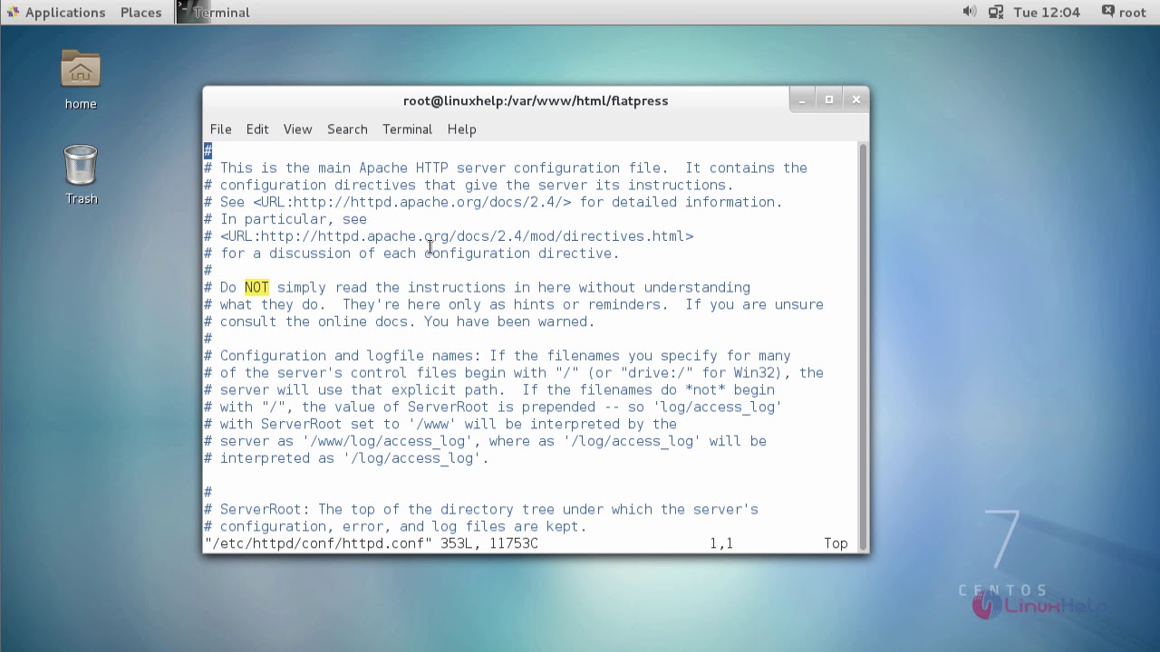
Task: Click the volume speaker icon
Action: [969, 12]
